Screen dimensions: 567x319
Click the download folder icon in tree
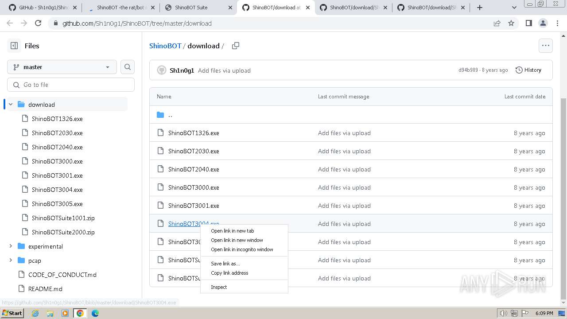(x=21, y=105)
